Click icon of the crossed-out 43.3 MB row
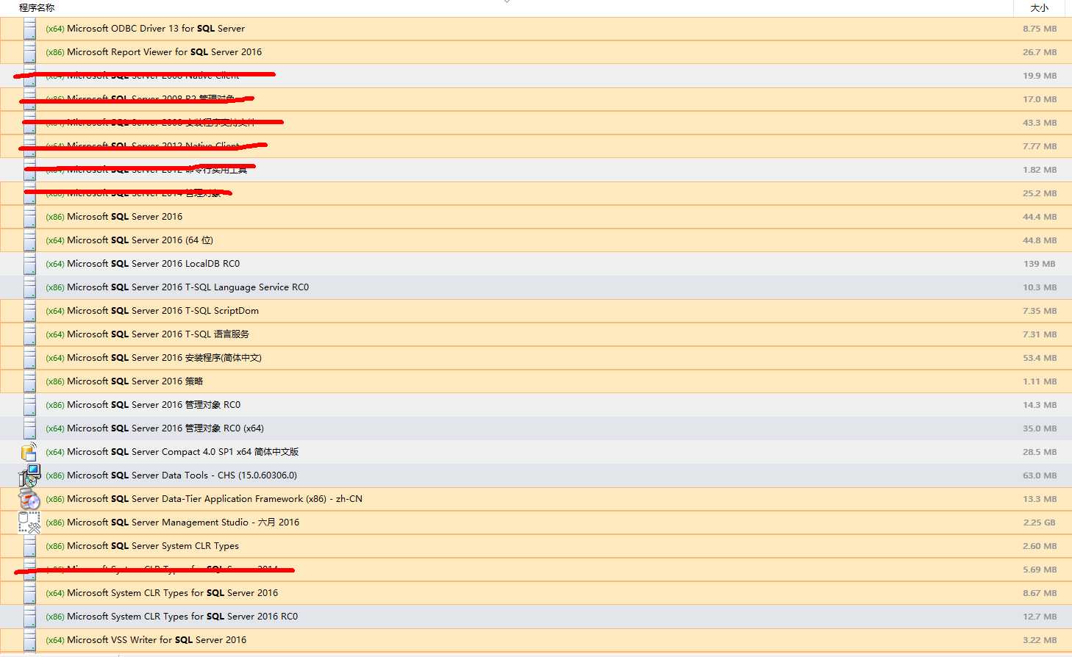Viewport: 1072px width, 657px height. 29,123
